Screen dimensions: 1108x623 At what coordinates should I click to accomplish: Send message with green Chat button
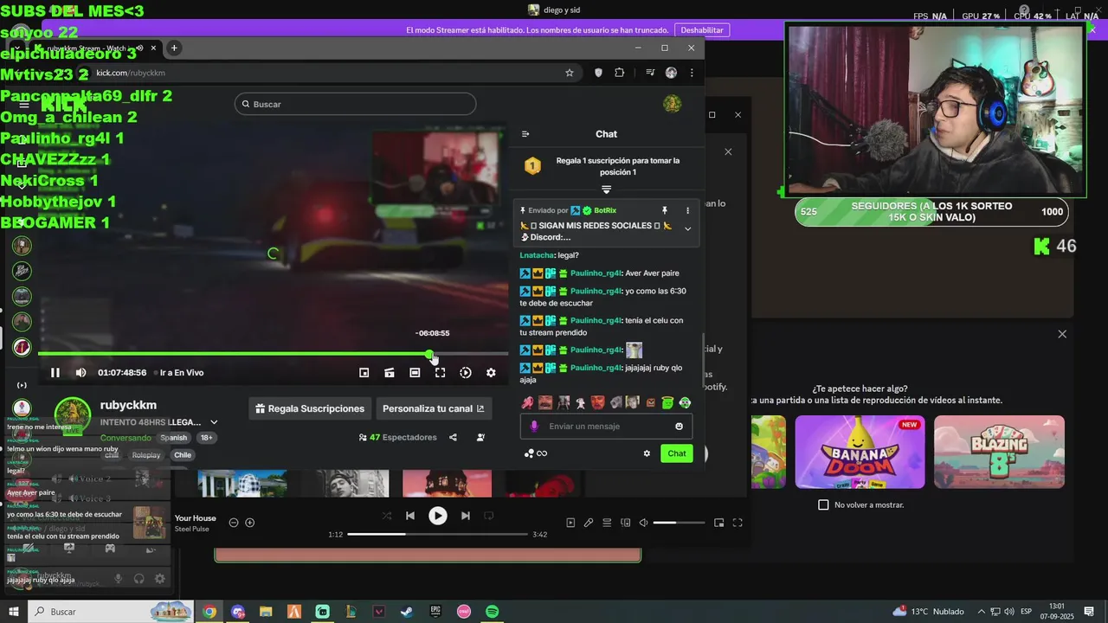[x=676, y=453]
